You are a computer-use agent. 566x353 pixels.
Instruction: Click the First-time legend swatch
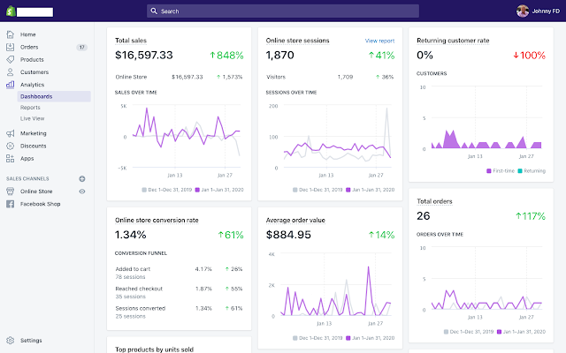tap(489, 170)
